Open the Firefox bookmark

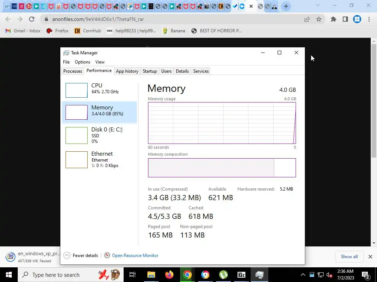pos(57,31)
